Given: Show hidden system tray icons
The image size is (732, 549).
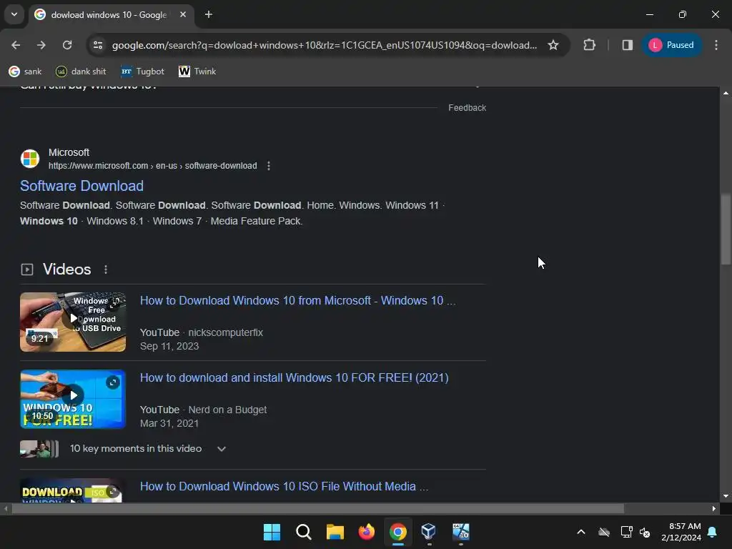Looking at the screenshot, I should coord(581,532).
